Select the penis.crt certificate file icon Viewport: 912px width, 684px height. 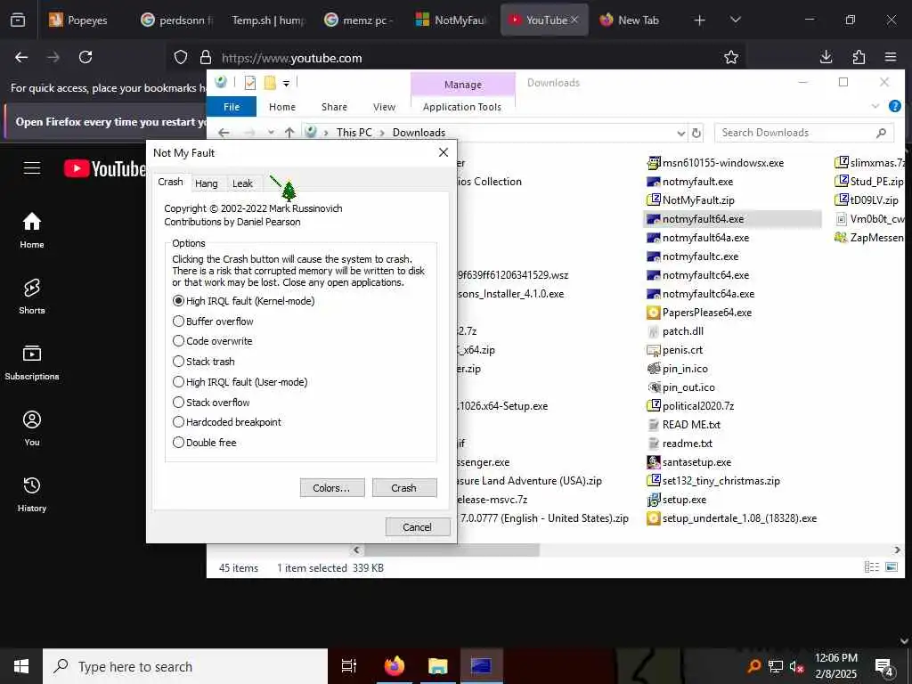pyautogui.click(x=653, y=350)
